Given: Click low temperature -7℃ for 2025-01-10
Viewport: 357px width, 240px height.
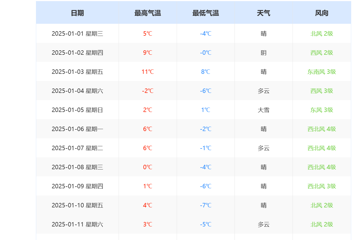Looking at the screenshot, I should pos(206,205).
